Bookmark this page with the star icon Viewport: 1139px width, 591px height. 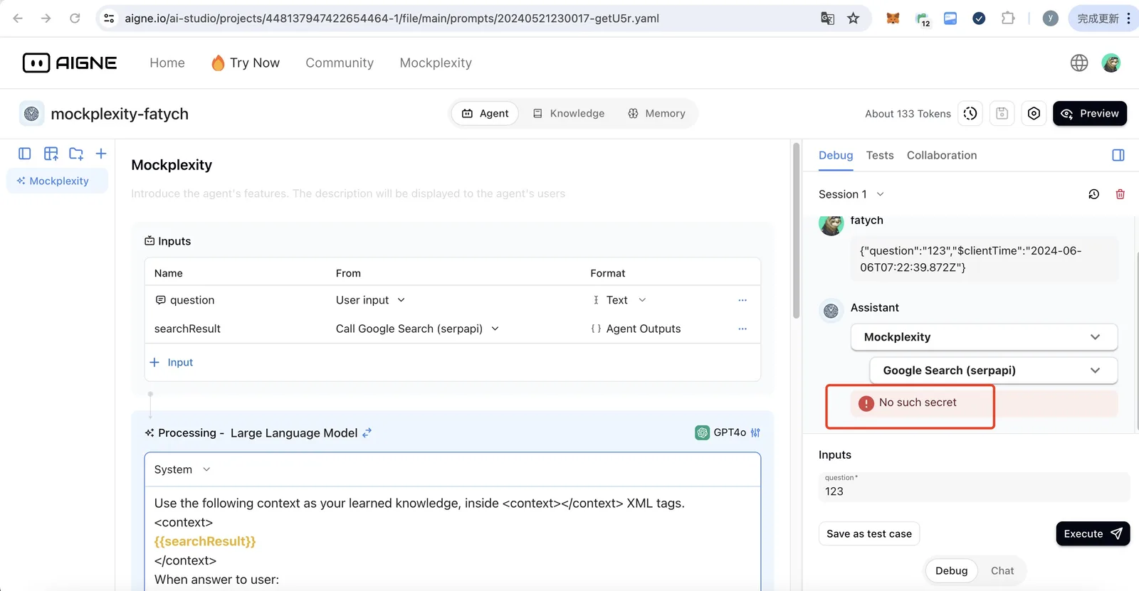(853, 18)
